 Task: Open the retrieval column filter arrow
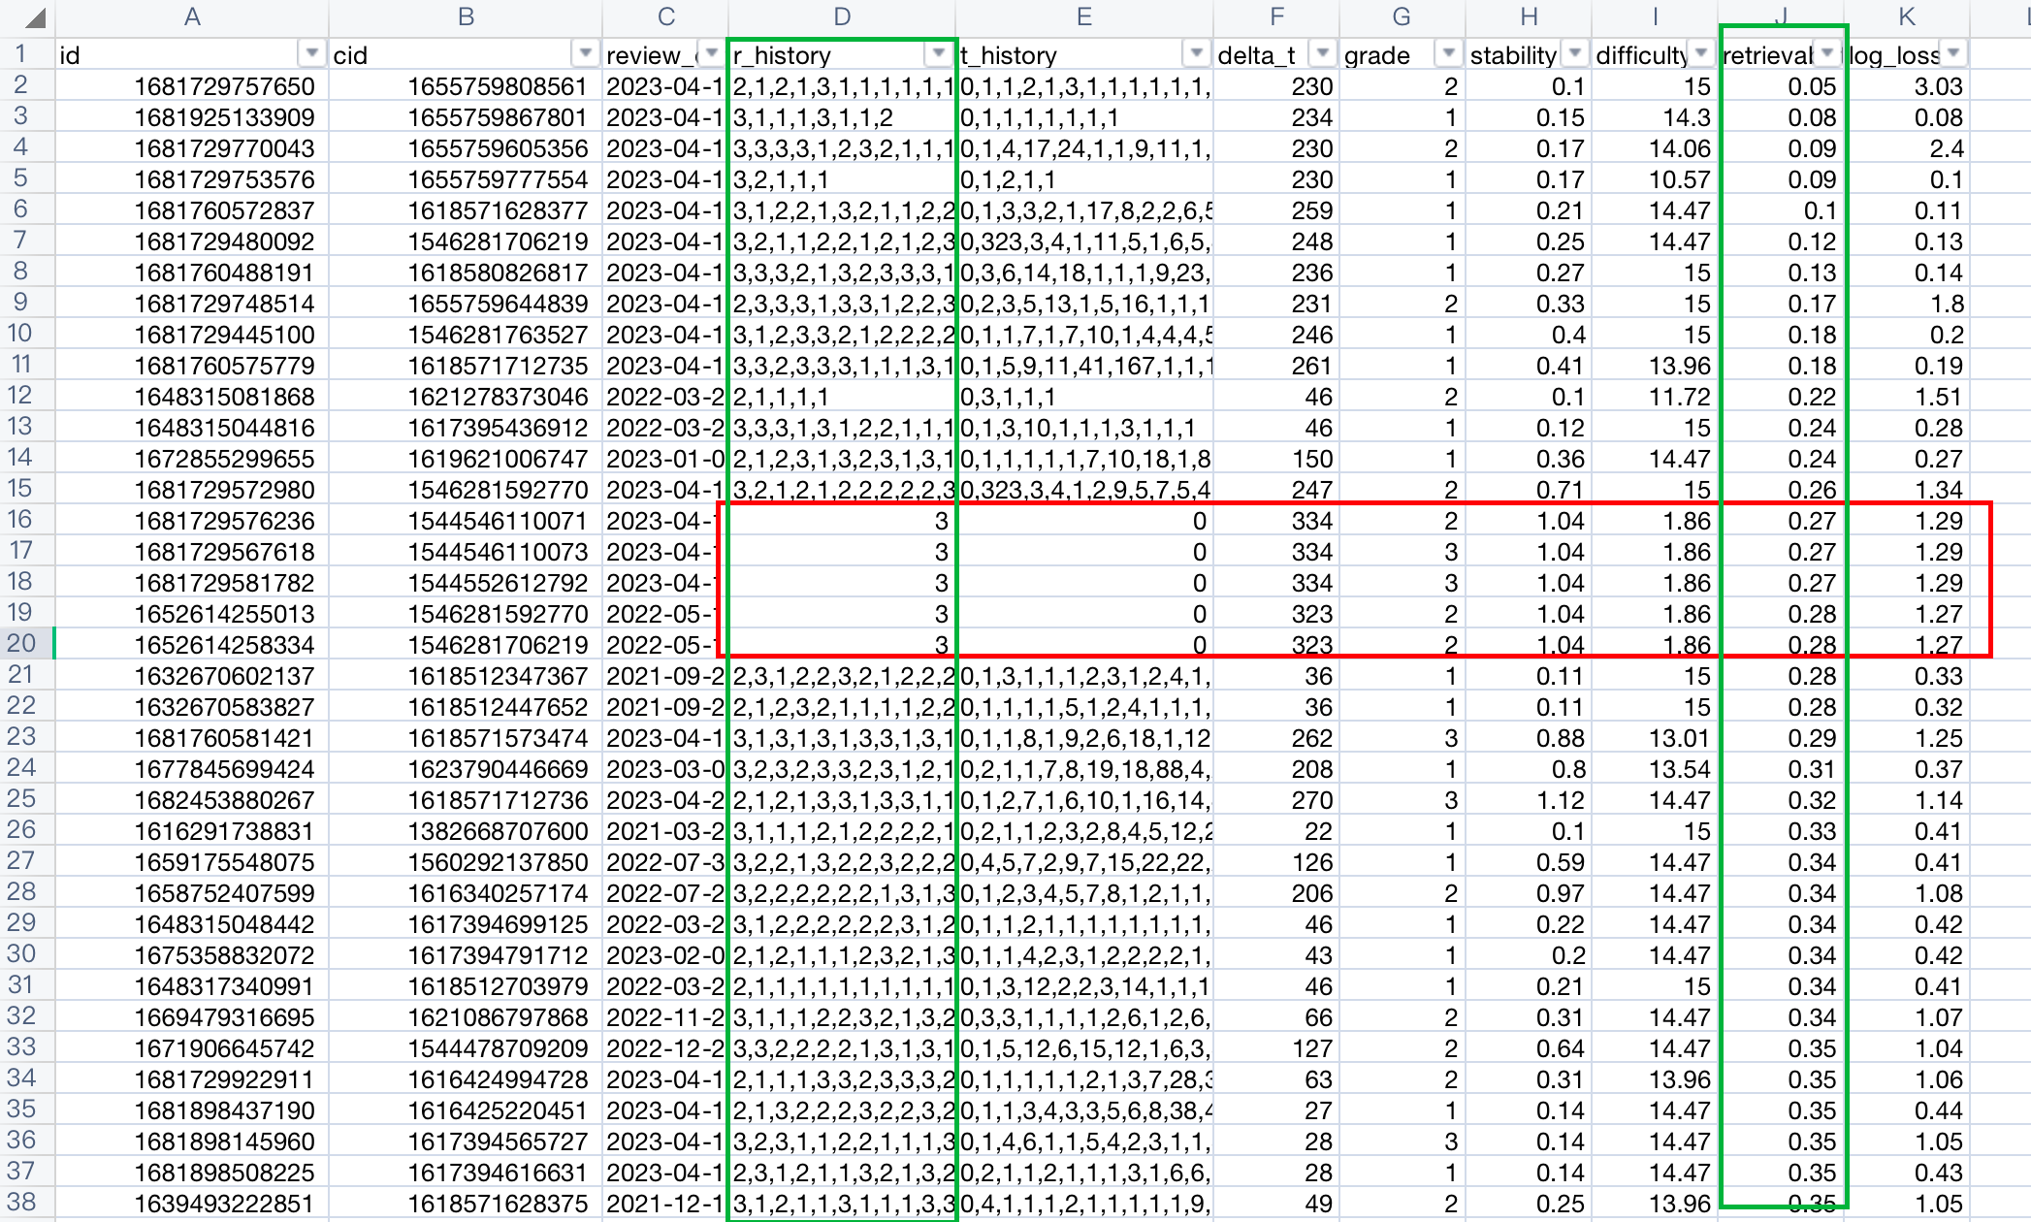point(1827,54)
